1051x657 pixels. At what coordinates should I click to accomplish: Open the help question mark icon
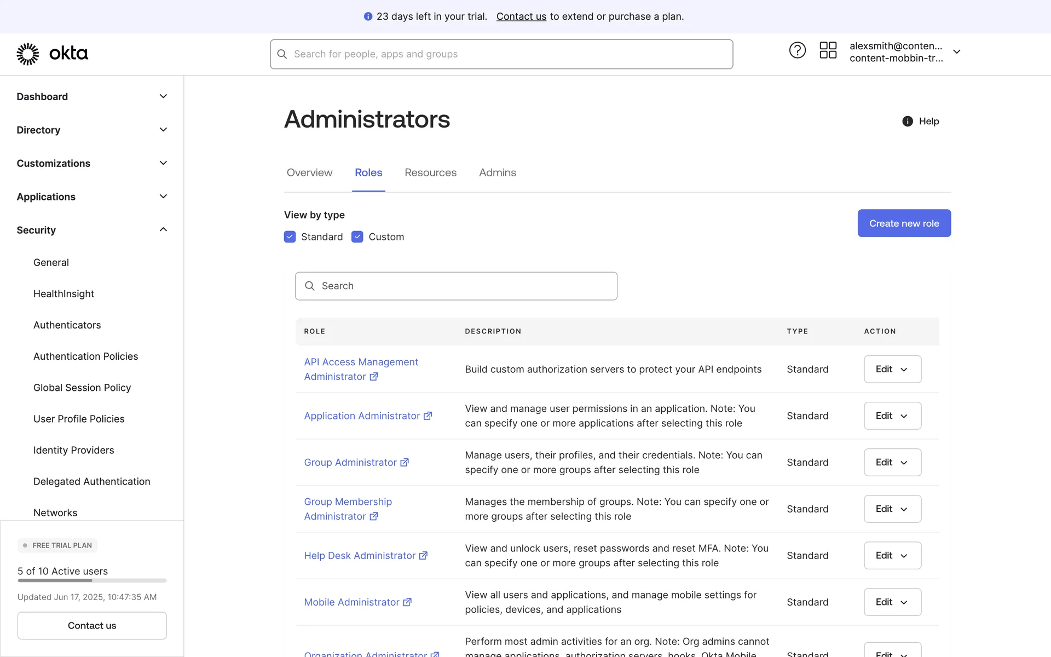(x=797, y=50)
